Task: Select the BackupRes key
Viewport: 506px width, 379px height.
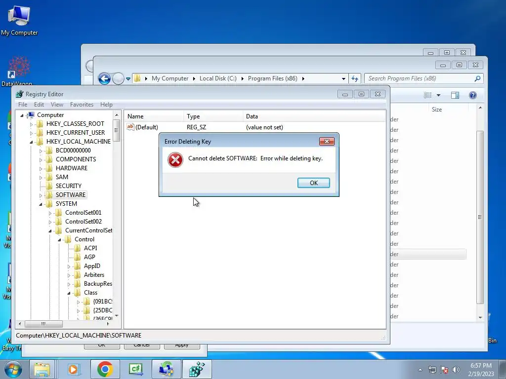Action: pyautogui.click(x=98, y=284)
